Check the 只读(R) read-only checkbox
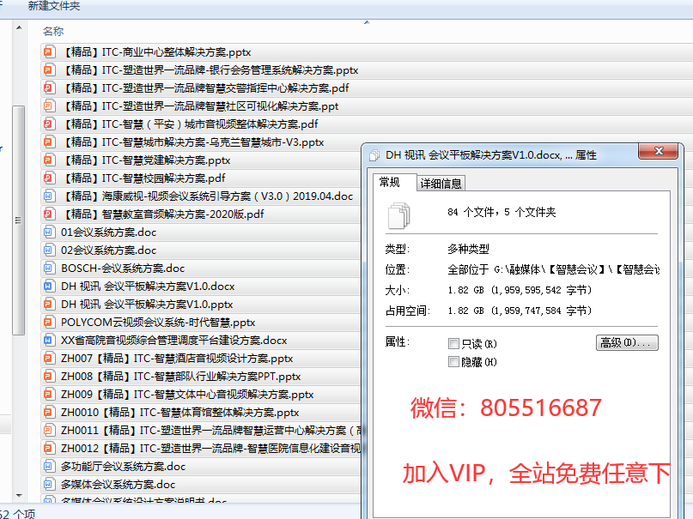The width and height of the screenshot is (693, 519). (453, 343)
